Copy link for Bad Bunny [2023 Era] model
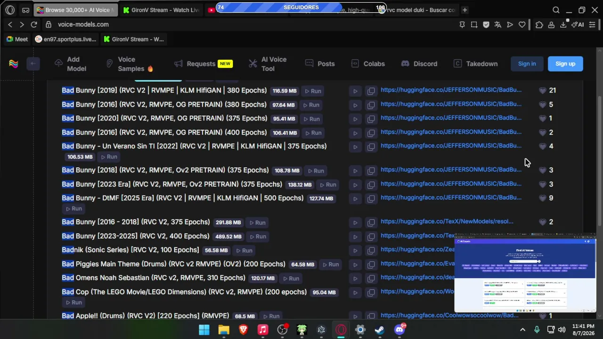 click(371, 185)
